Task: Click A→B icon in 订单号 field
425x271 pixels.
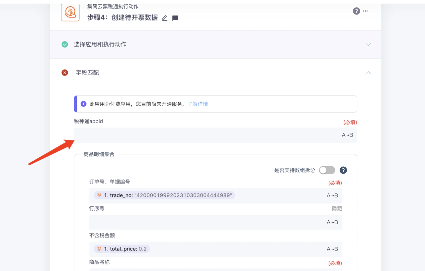Action: (332, 195)
